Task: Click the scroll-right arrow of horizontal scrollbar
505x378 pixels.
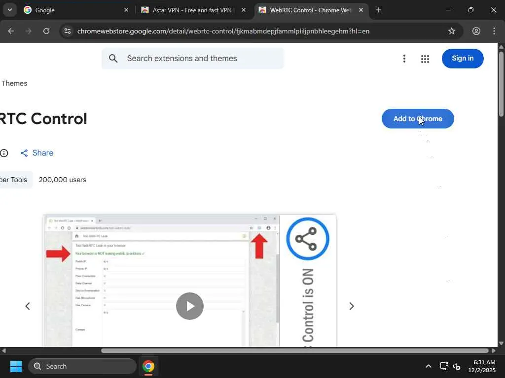Action: (x=493, y=350)
